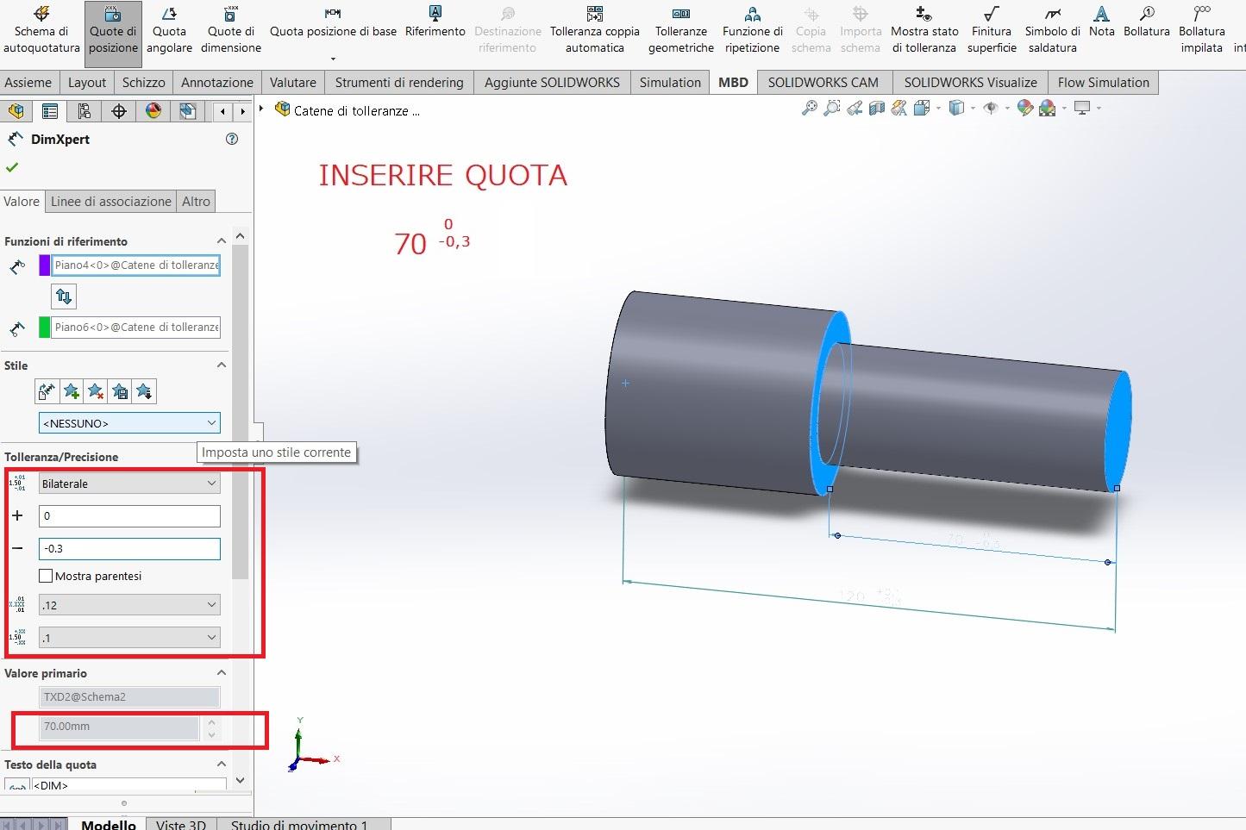Expand Quota posizione di base dropdown arrow
The width and height of the screenshot is (1246, 830).
tap(333, 59)
